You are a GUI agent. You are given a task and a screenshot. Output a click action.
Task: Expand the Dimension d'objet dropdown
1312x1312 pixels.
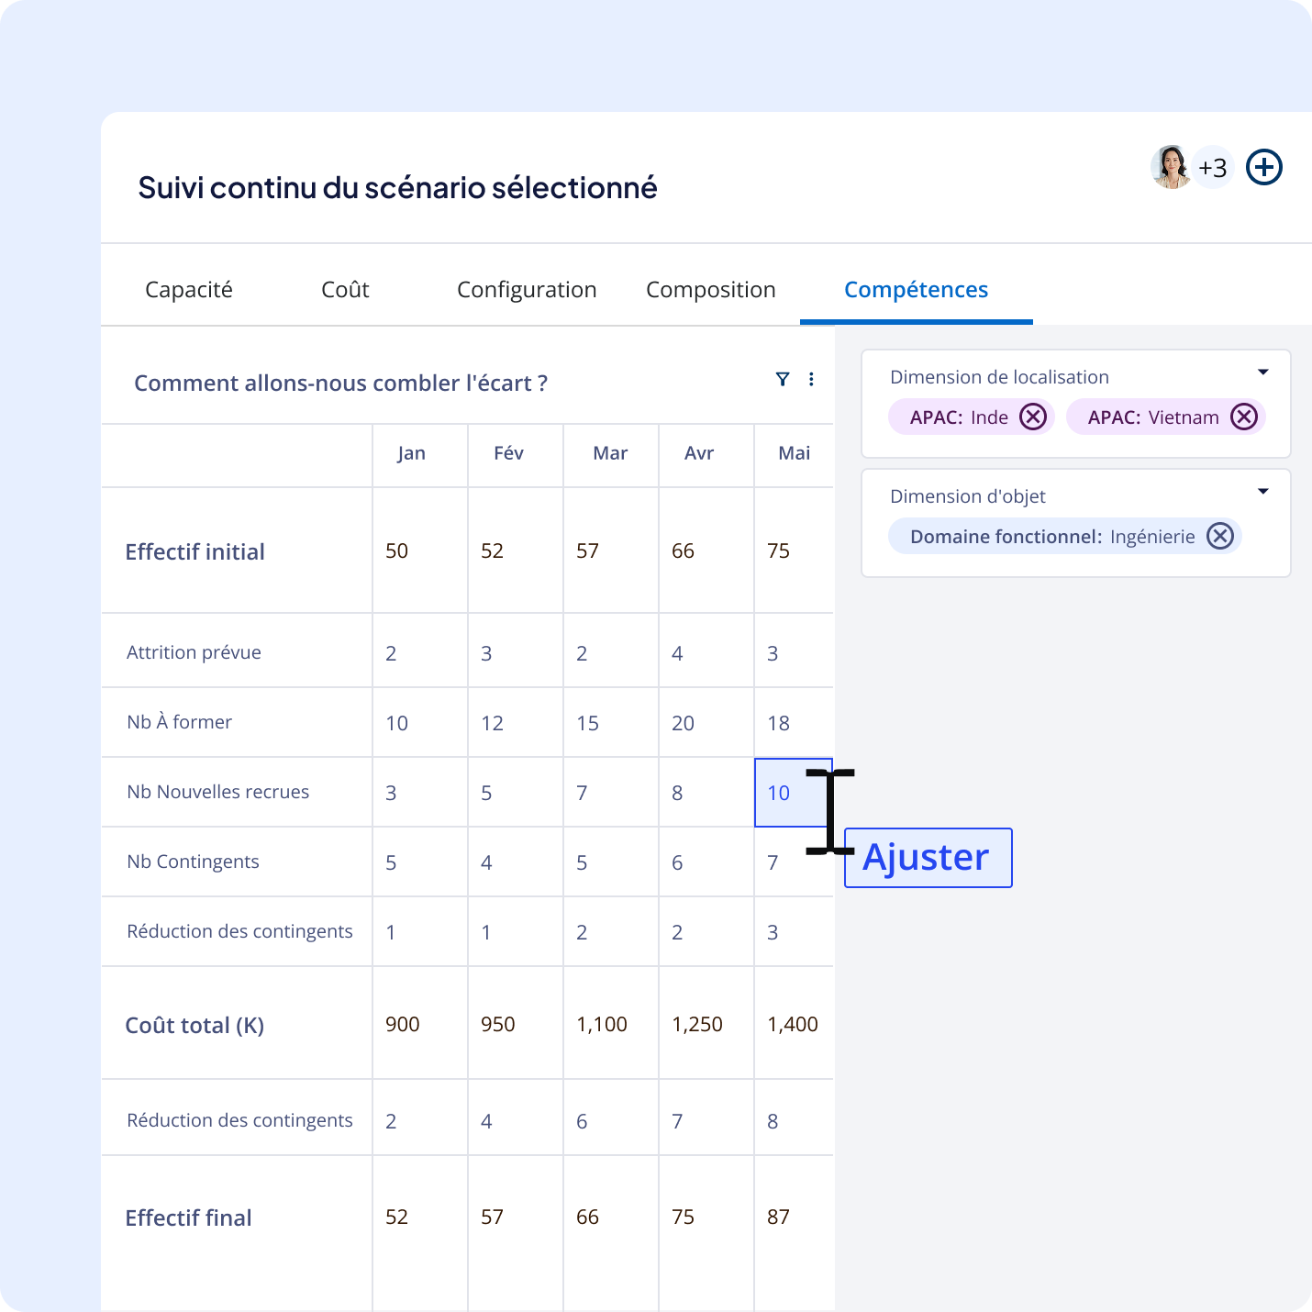click(x=1262, y=492)
